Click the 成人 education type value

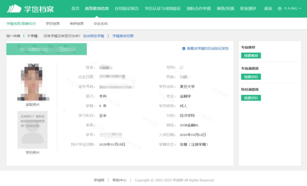tap(183, 106)
